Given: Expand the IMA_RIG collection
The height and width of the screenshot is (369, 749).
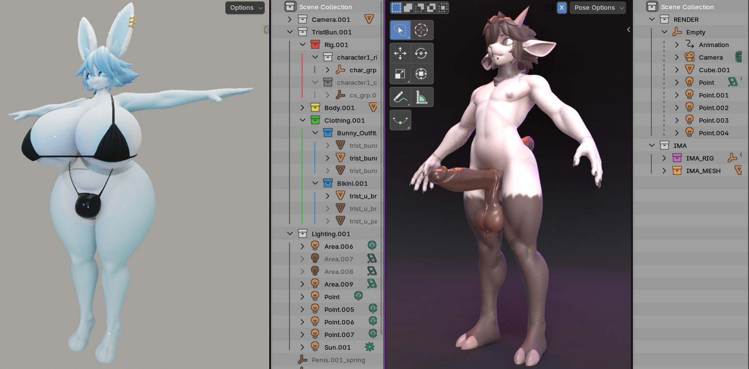Looking at the screenshot, I should coord(664,158).
